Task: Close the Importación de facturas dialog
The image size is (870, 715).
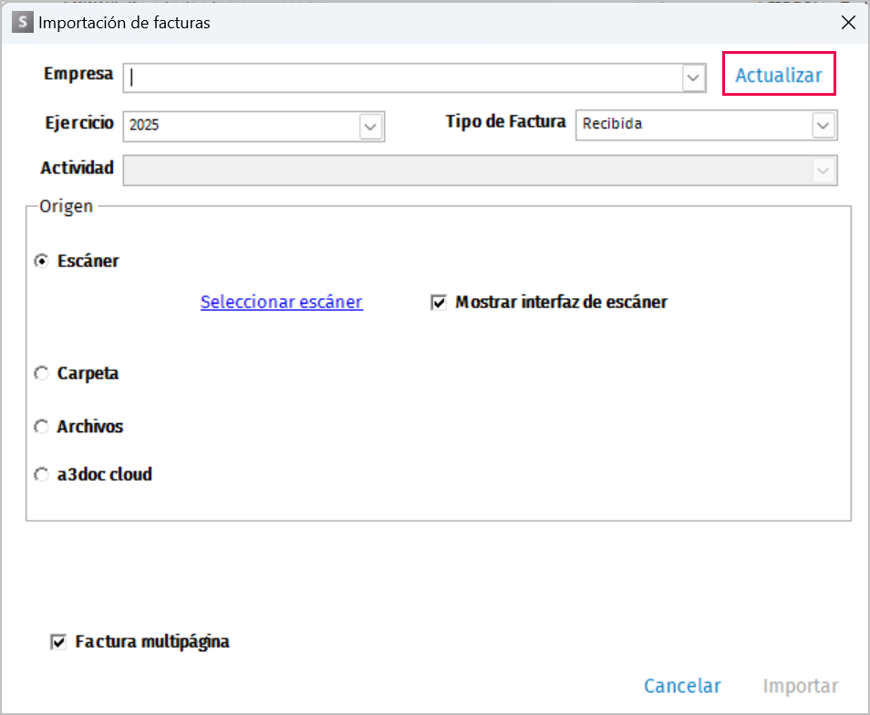Action: [847, 23]
